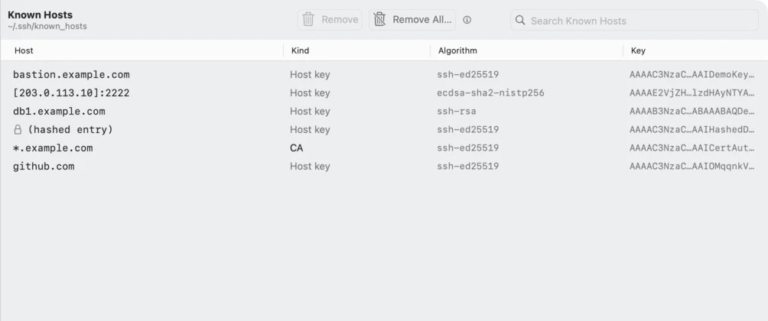This screenshot has height=321, width=768.
Task: Click the ssh-rsa algorithm cell
Action: 457,112
